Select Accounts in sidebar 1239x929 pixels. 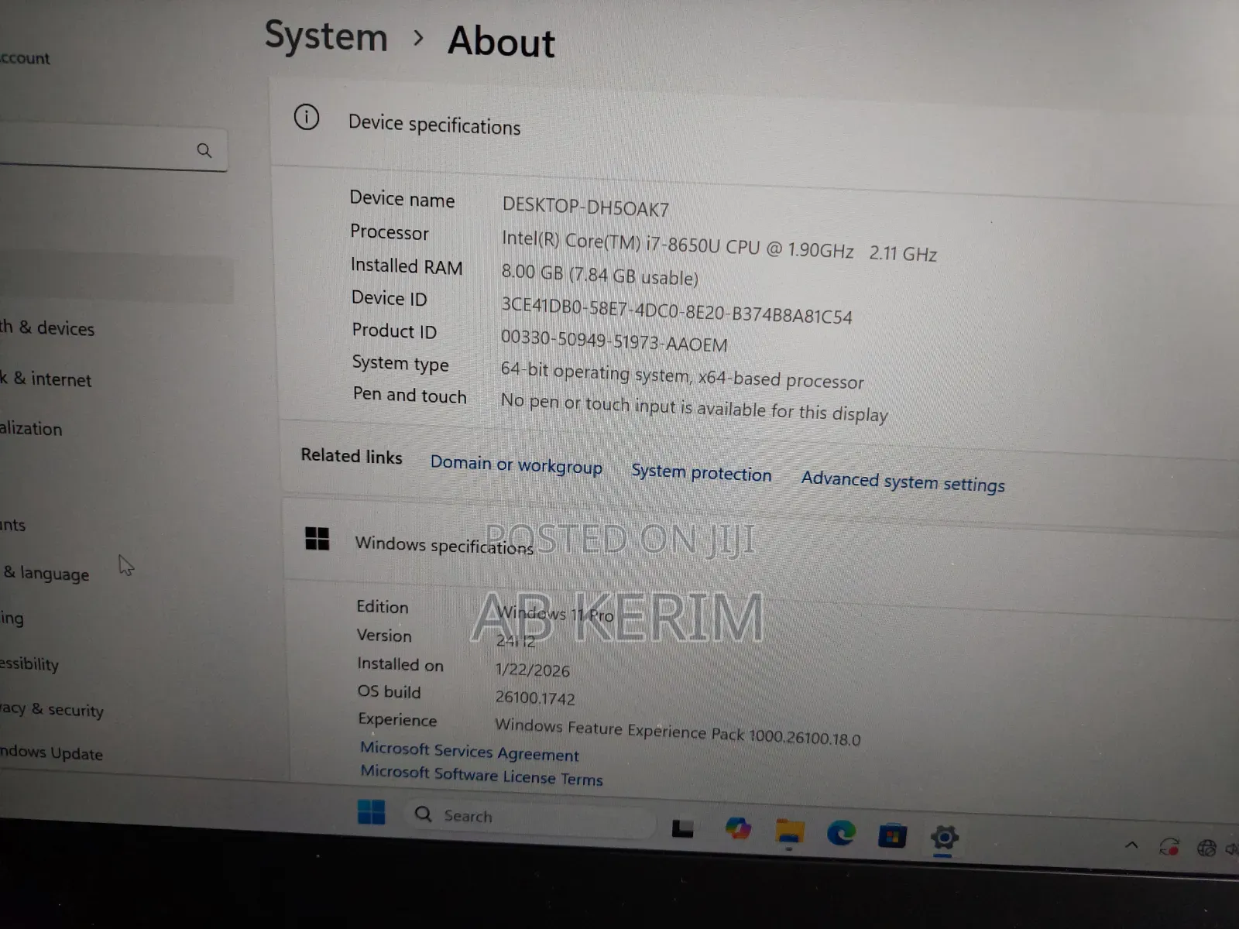(13, 525)
